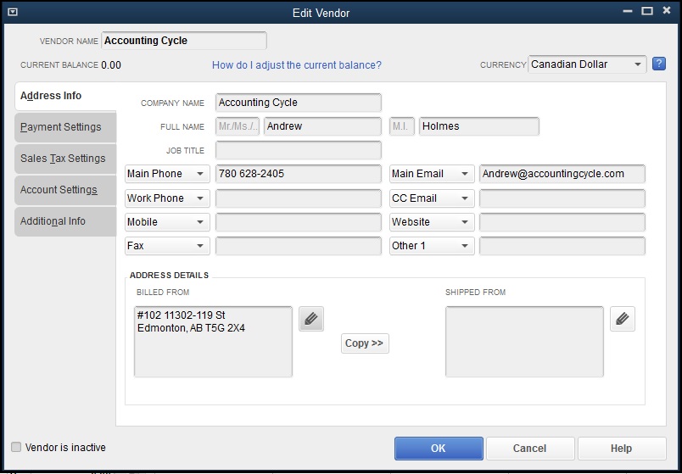Open 'How do I adjust the current balance?' link
This screenshot has height=474, width=682.
[297, 65]
